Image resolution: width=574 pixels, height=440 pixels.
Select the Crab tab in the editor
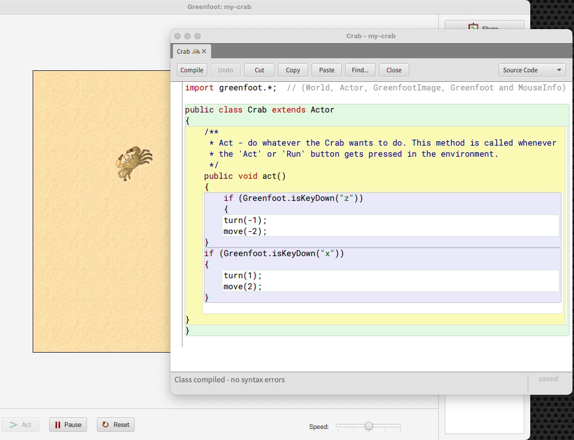183,51
